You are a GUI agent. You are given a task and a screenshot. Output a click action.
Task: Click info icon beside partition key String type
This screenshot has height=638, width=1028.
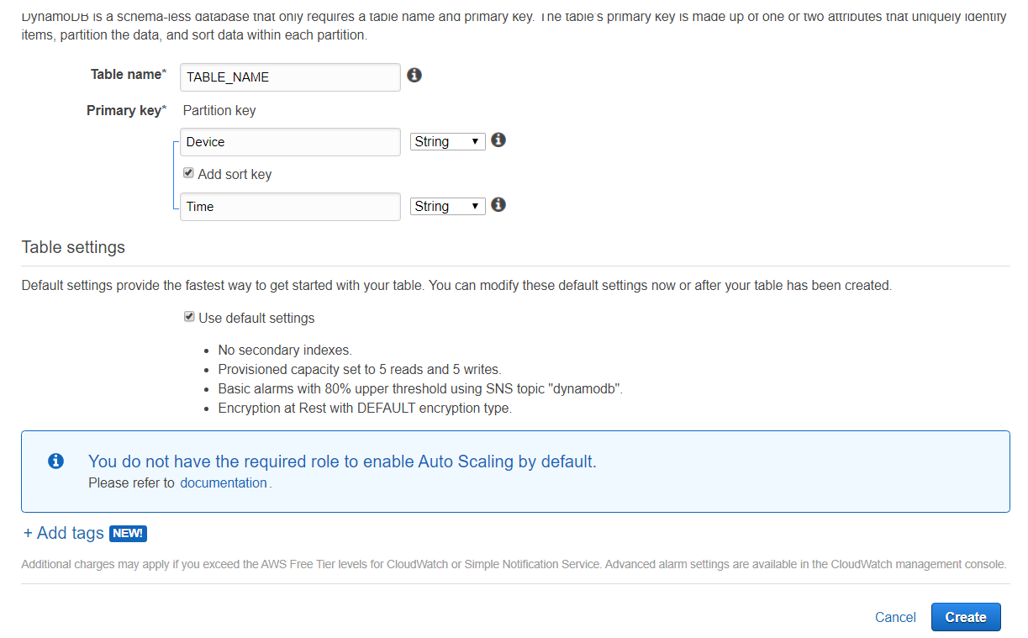click(x=498, y=140)
